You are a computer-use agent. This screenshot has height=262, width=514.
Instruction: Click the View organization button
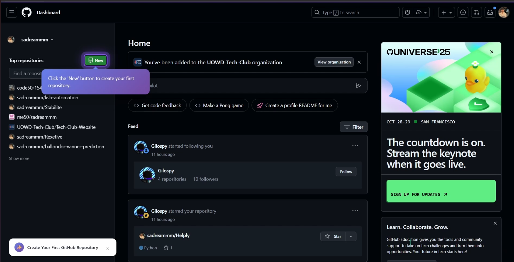coord(334,62)
